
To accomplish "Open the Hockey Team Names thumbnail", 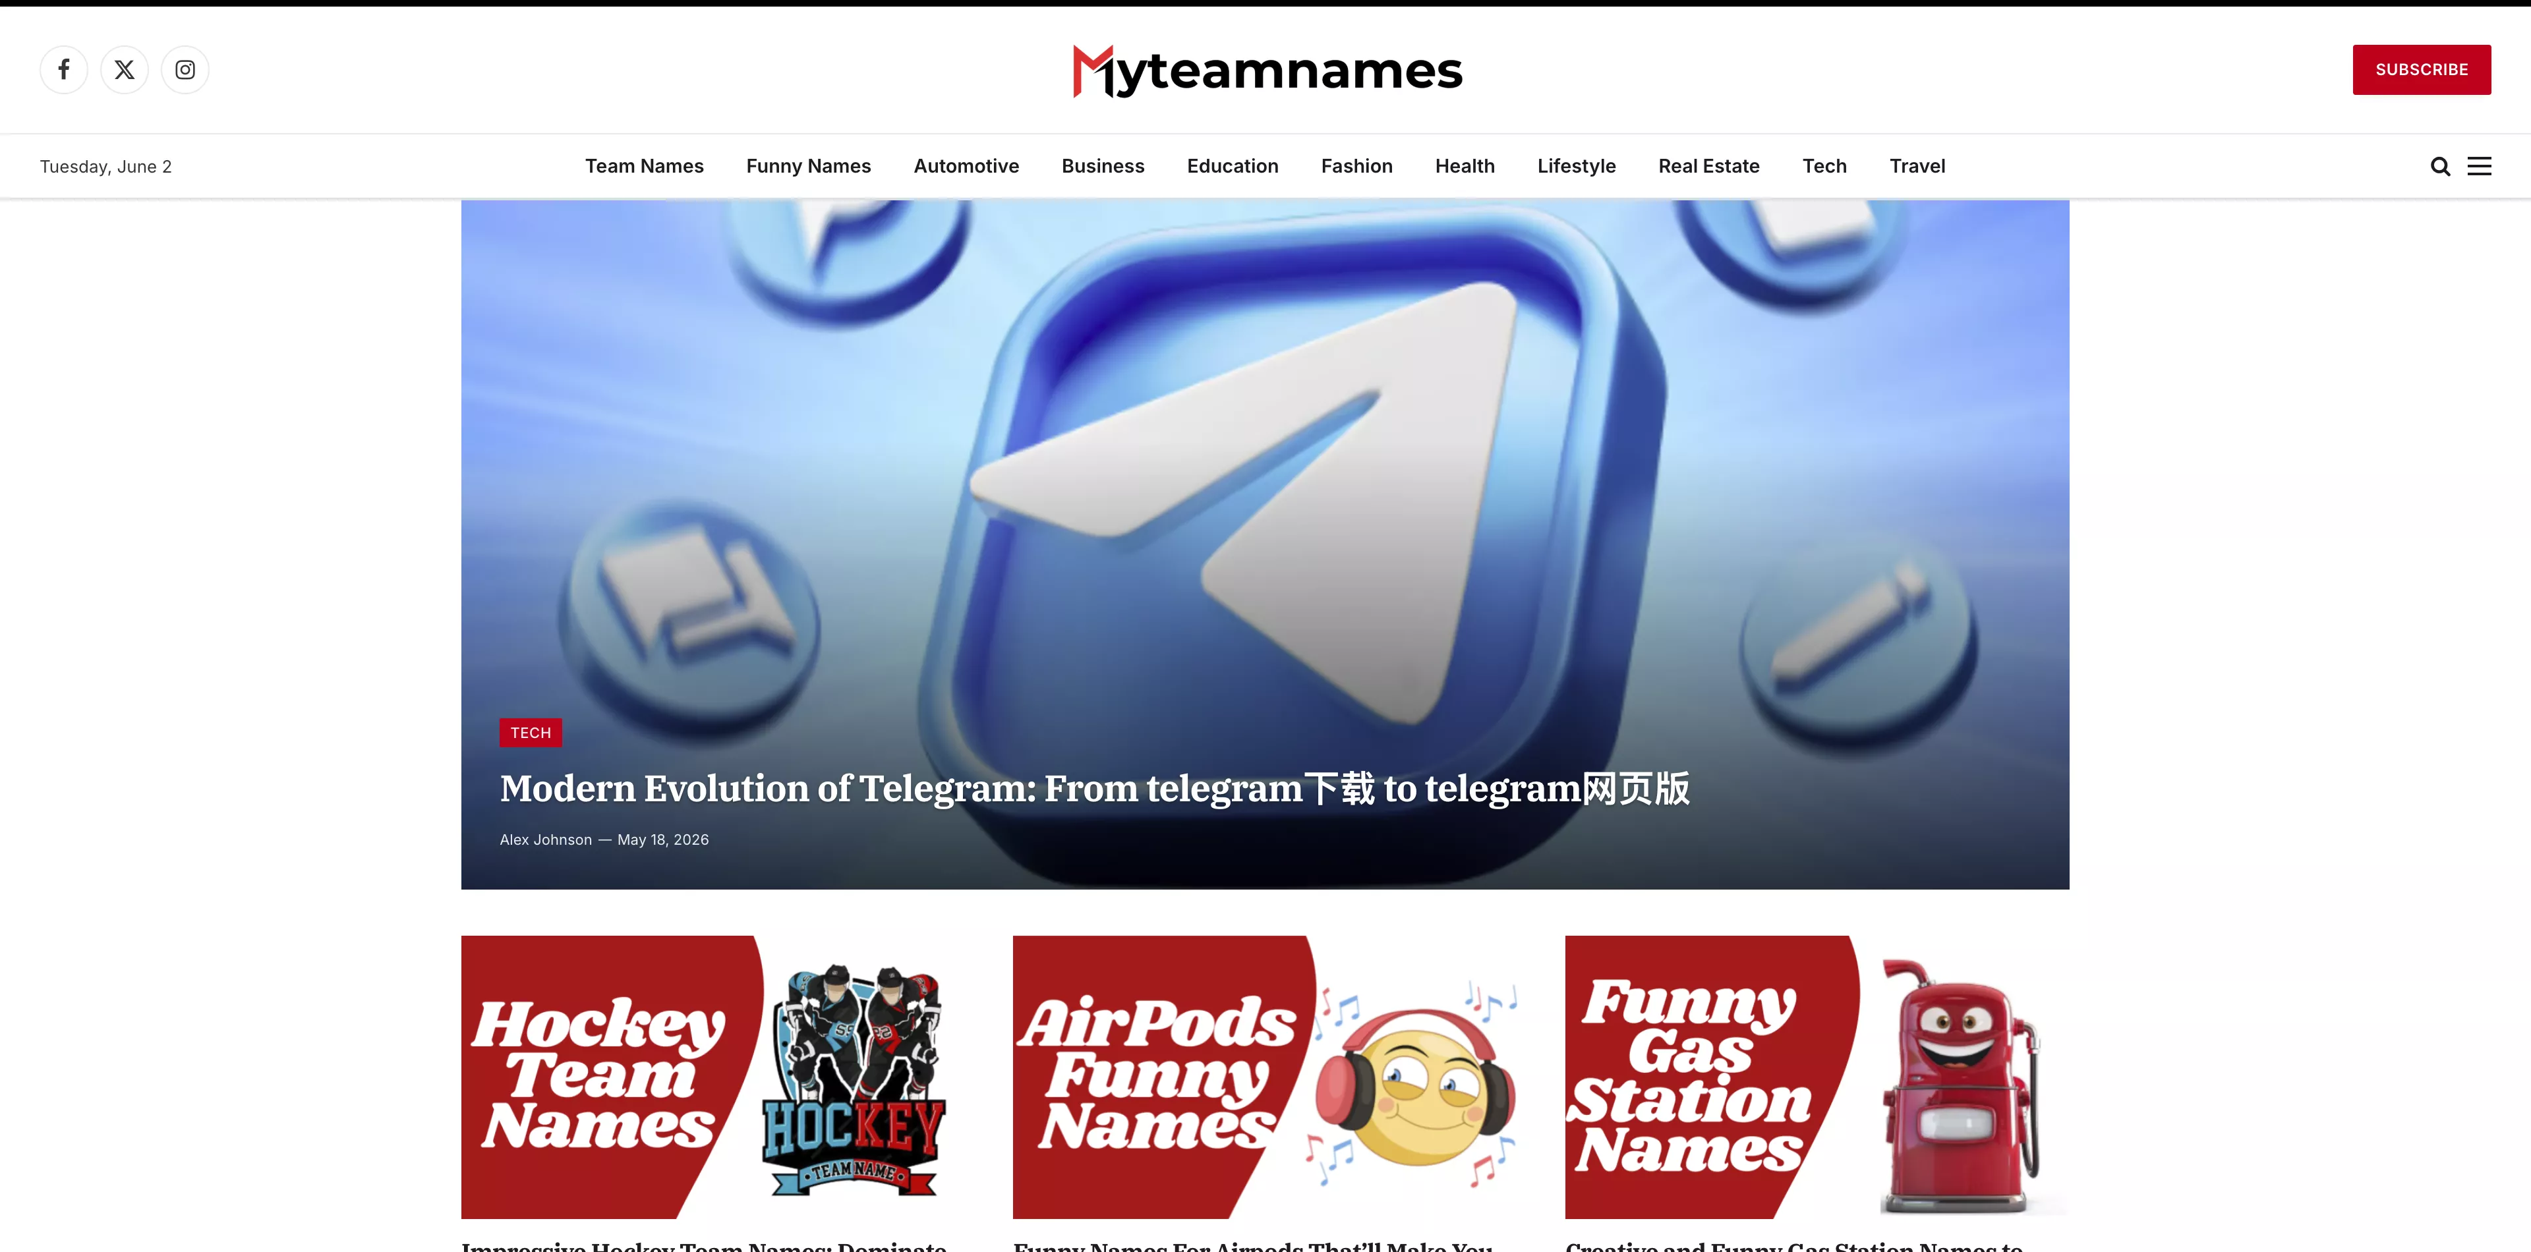I will point(713,1076).
